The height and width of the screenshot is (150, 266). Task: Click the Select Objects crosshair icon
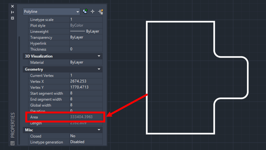pos(93,12)
